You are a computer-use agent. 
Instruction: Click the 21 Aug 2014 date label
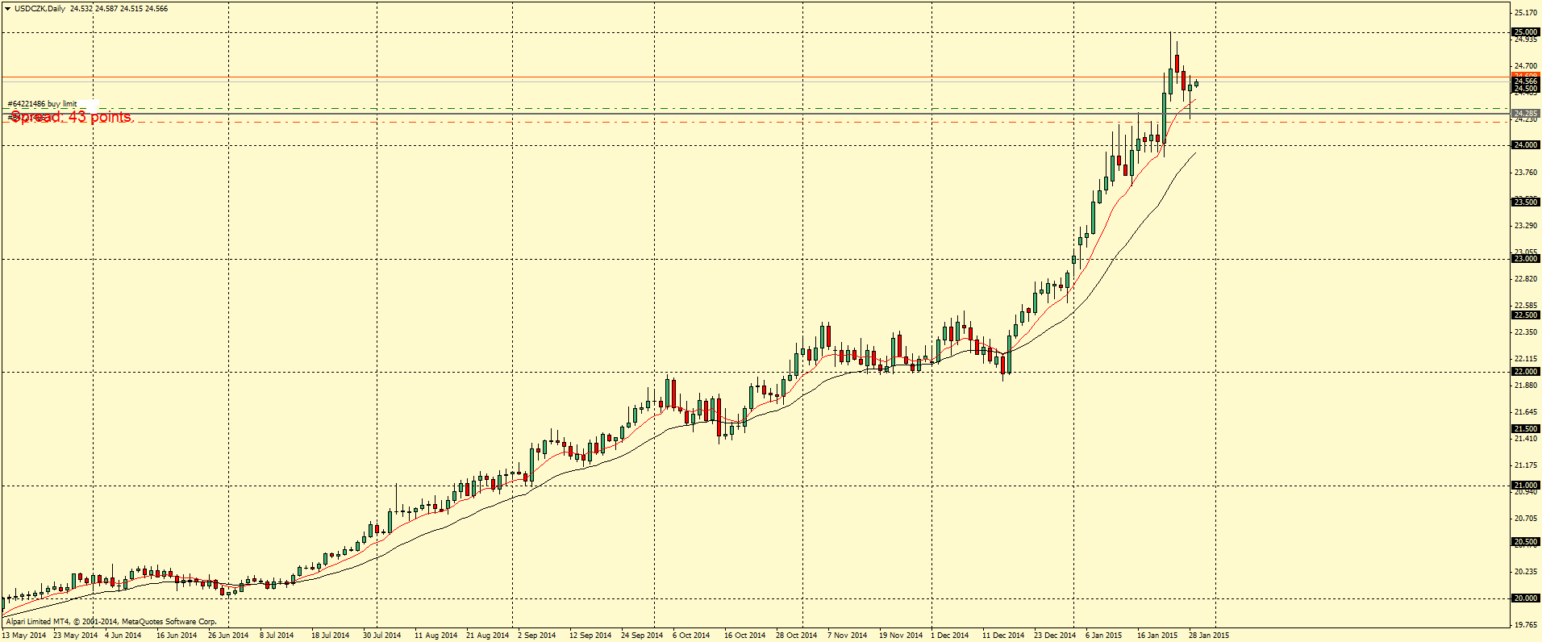488,636
